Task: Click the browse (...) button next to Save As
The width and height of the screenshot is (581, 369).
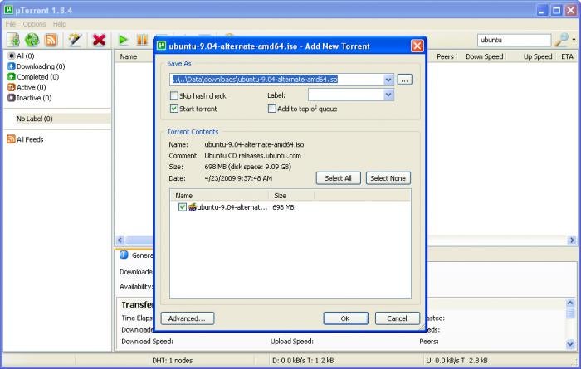Action: point(405,80)
